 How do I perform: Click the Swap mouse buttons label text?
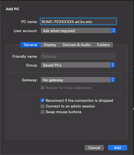click(x=63, y=112)
